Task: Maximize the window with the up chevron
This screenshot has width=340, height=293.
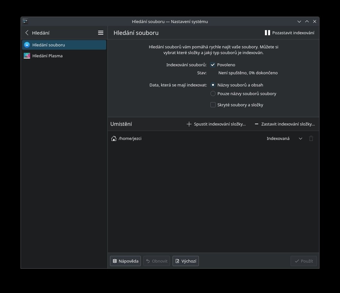Action: click(x=307, y=21)
